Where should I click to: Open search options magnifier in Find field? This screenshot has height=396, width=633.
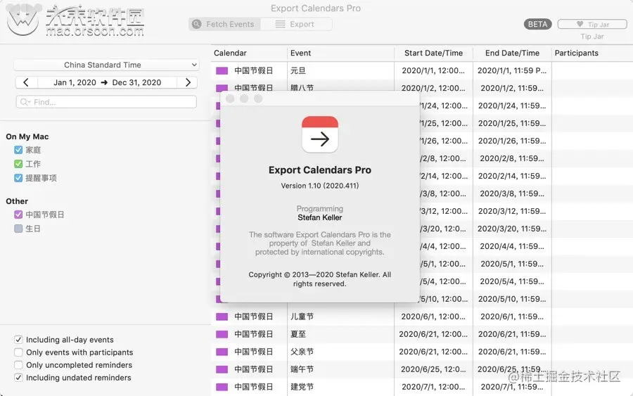point(25,102)
